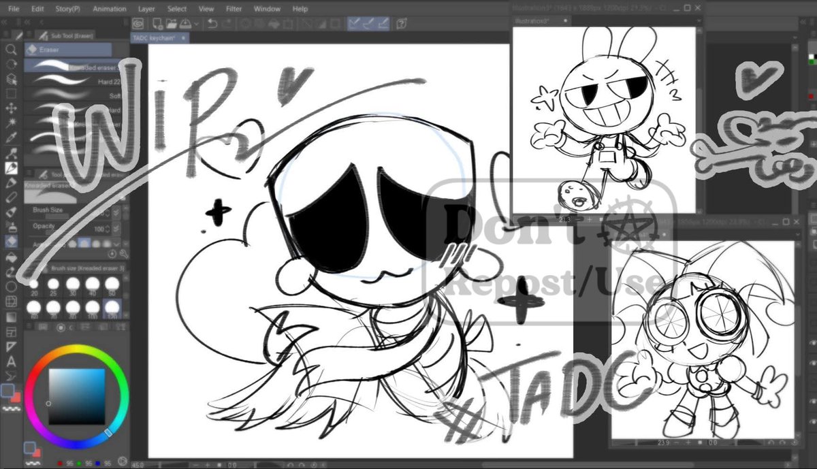The height and width of the screenshot is (469, 817).
Task: Click the help question mark icon
Action: click(402, 23)
